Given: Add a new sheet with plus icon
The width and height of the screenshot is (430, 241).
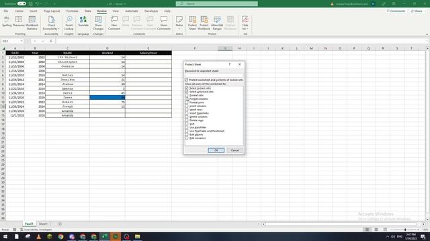Looking at the screenshot, I should point(60,224).
